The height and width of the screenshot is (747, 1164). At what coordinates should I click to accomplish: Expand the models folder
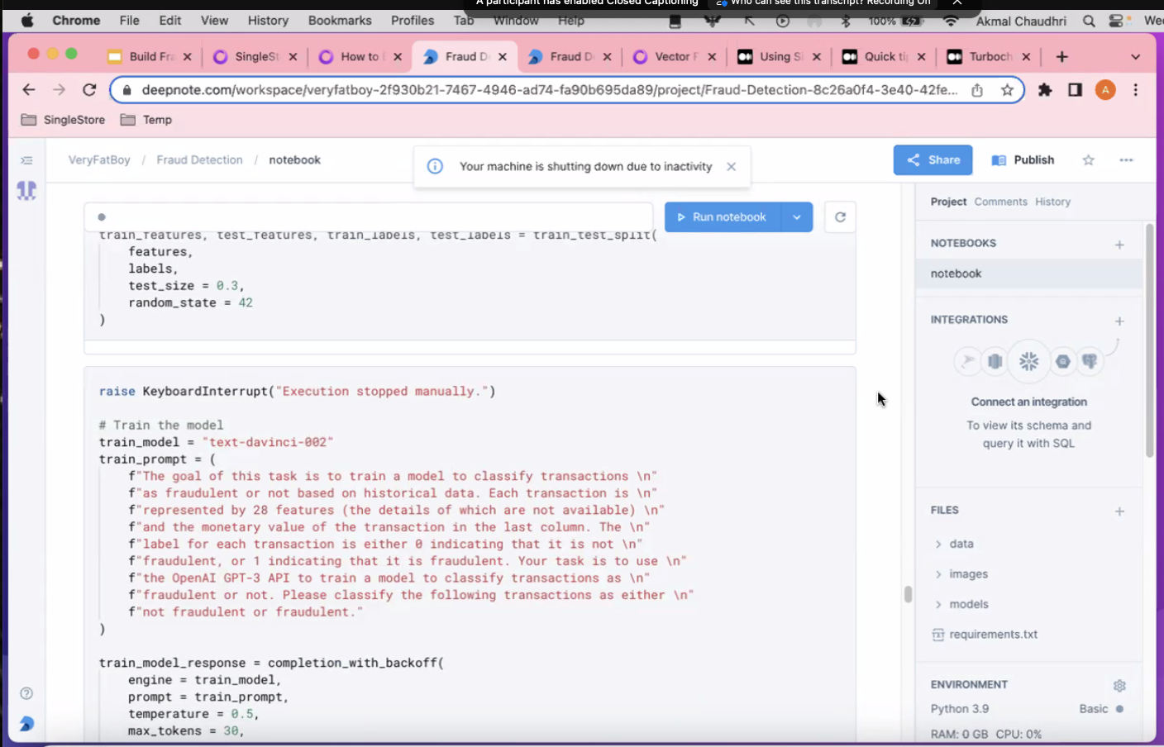[x=968, y=604]
